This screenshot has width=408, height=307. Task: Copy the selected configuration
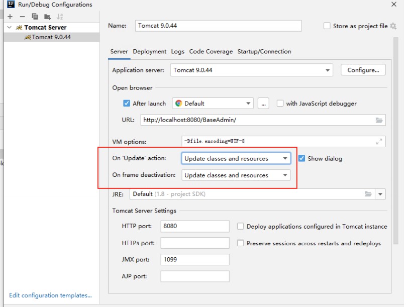(35, 17)
